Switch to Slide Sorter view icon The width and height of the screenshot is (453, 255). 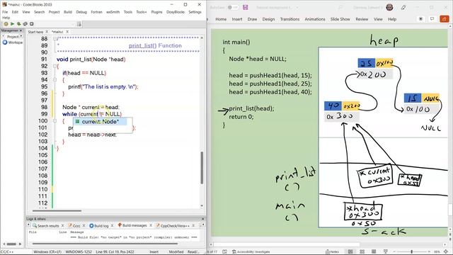(x=362, y=252)
